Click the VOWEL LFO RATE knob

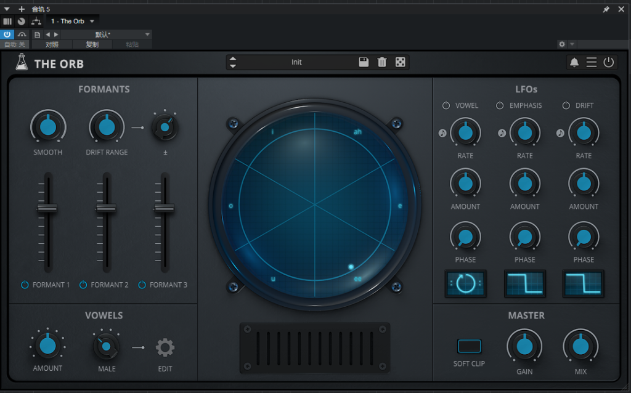pyautogui.click(x=466, y=132)
